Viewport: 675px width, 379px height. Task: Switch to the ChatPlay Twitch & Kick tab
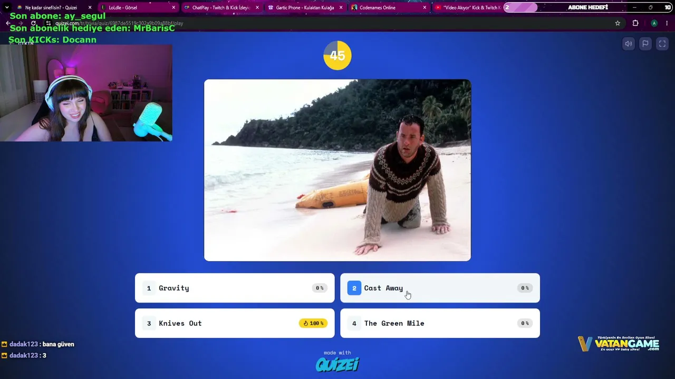coord(221,7)
